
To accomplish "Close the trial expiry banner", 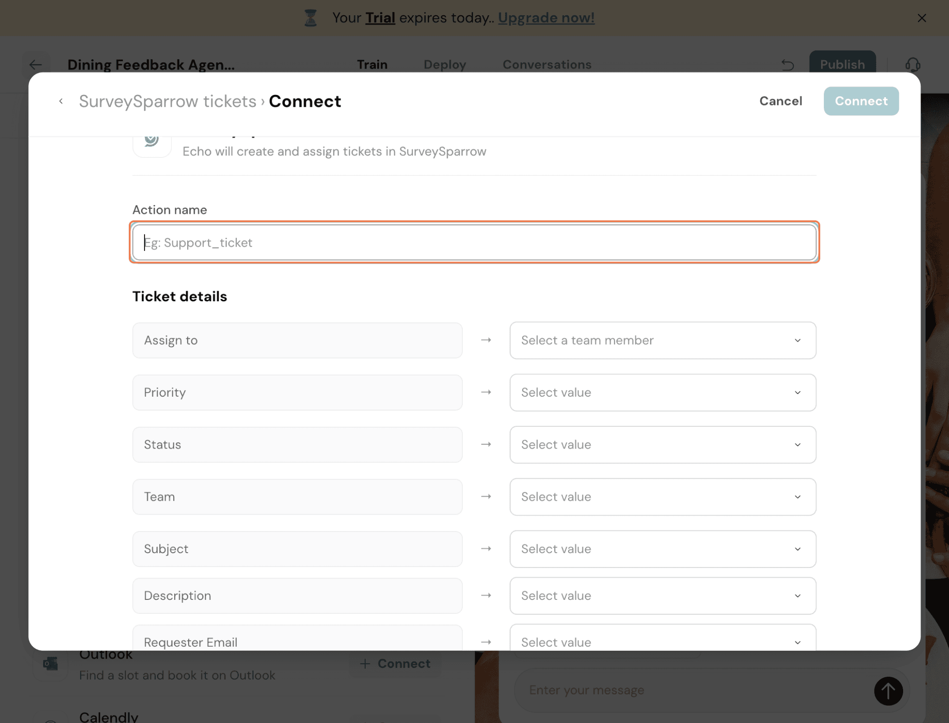I will pos(922,18).
